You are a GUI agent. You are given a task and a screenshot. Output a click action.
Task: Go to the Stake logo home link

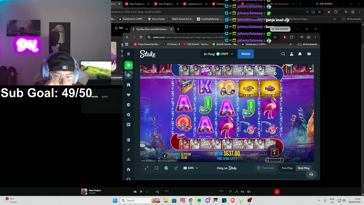click(148, 54)
